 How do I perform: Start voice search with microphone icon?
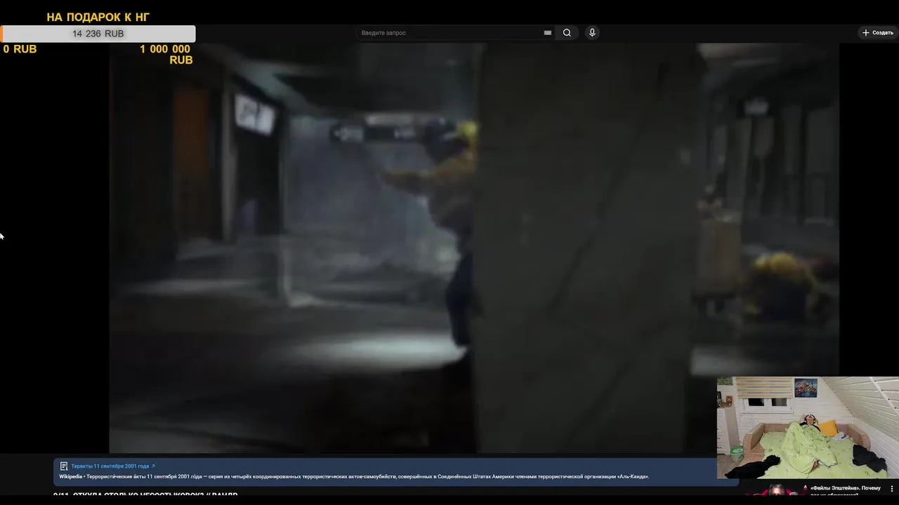592,33
